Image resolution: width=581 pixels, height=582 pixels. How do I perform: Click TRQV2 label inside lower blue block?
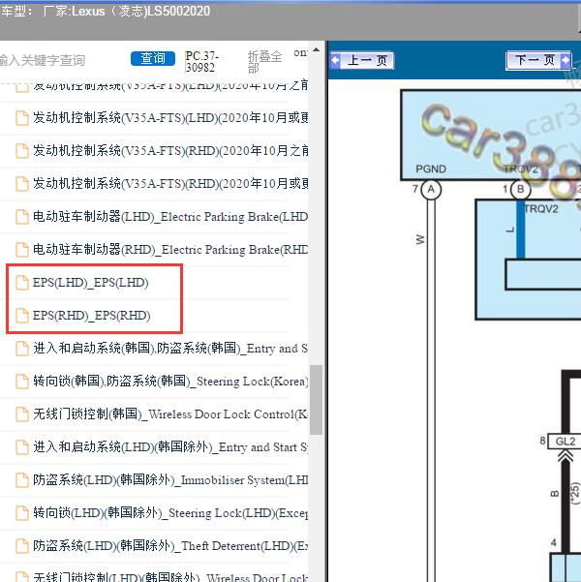click(541, 209)
